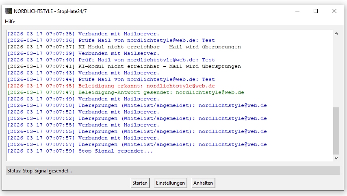Click the 07:07:43 'Verbunden mit Mailserver.' line
347x196 pixels.
tap(83, 73)
